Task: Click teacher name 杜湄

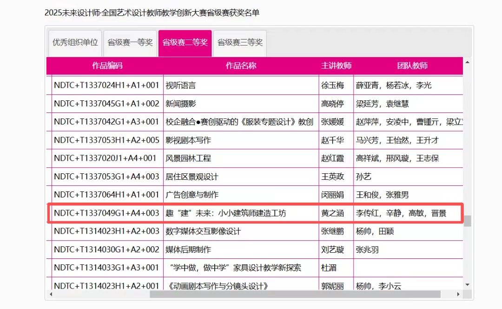Action: 329,268
